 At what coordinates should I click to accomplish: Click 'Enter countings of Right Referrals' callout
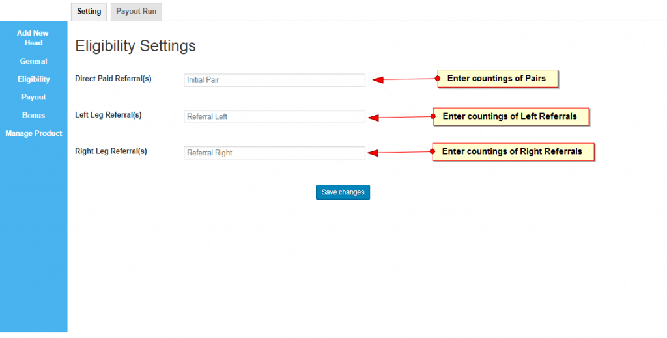point(512,151)
